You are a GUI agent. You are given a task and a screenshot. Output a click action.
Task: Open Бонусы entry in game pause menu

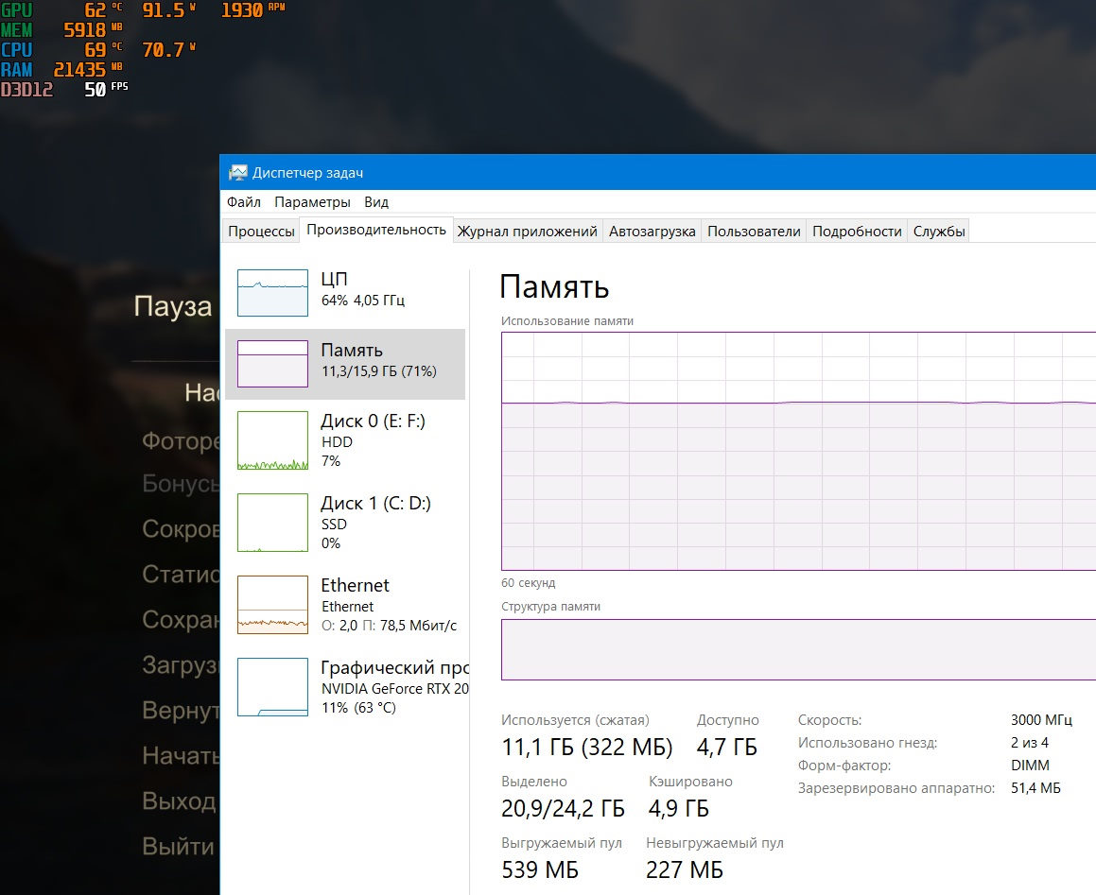[181, 484]
